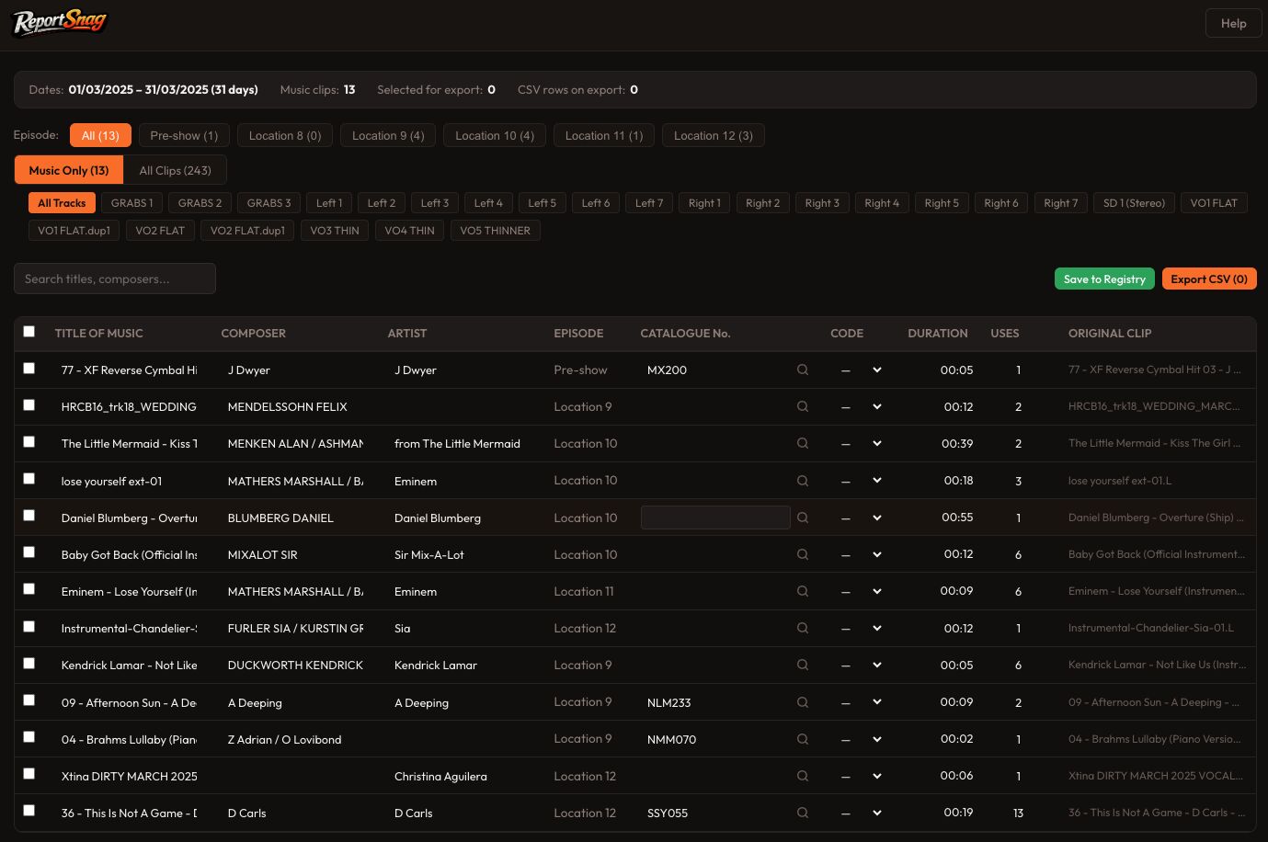Viewport: 1268px width, 842px height.
Task: Focus the Search titles, composers field
Action: pyautogui.click(x=115, y=279)
